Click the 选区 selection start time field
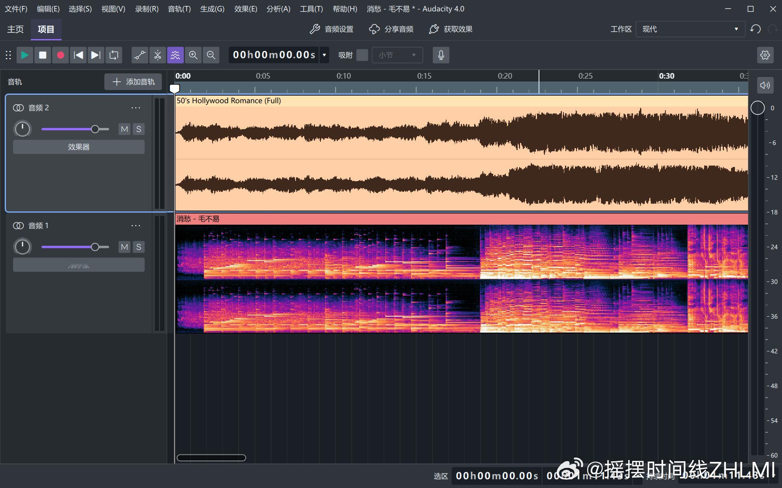Image resolution: width=782 pixels, height=488 pixels. pos(497,476)
